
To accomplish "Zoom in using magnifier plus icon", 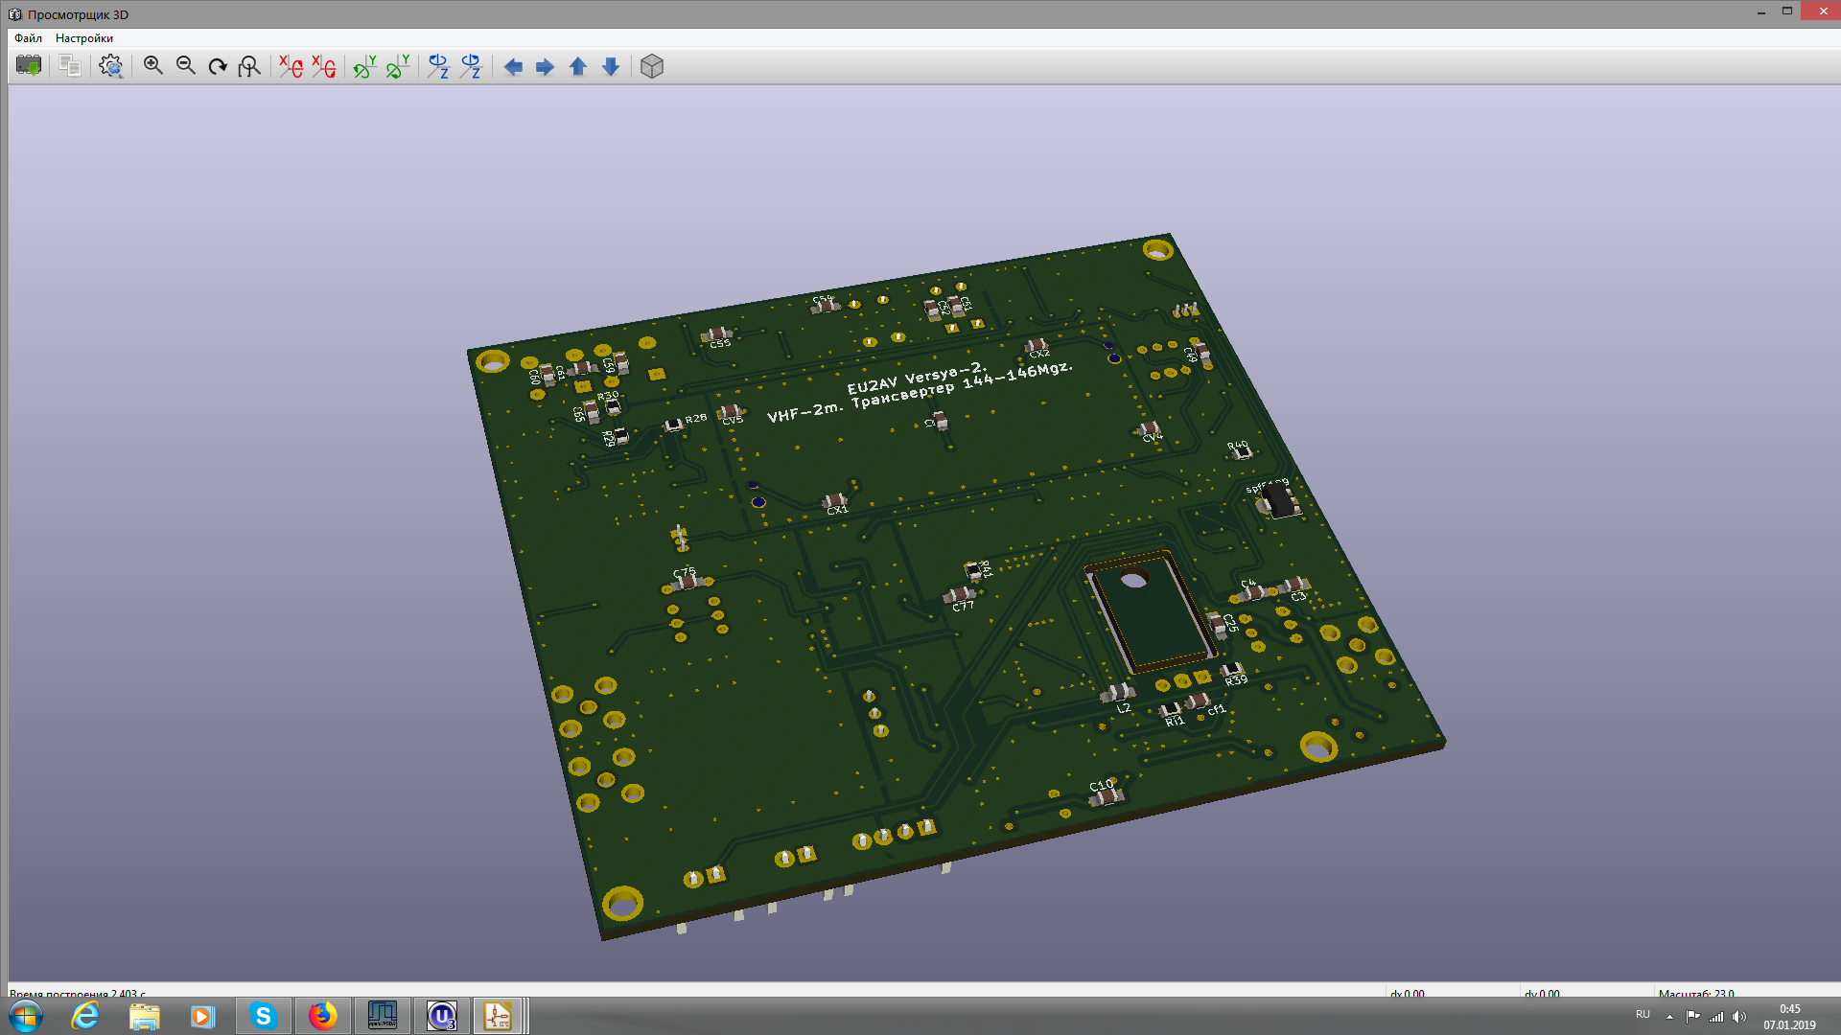I will coord(152,66).
